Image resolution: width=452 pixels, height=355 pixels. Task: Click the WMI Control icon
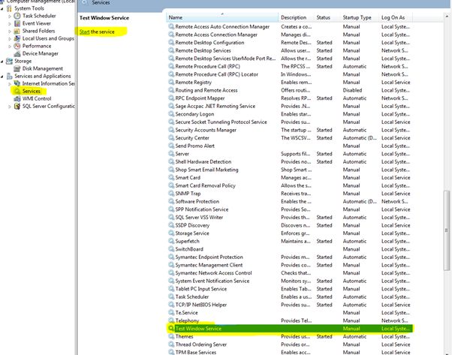tap(17, 98)
